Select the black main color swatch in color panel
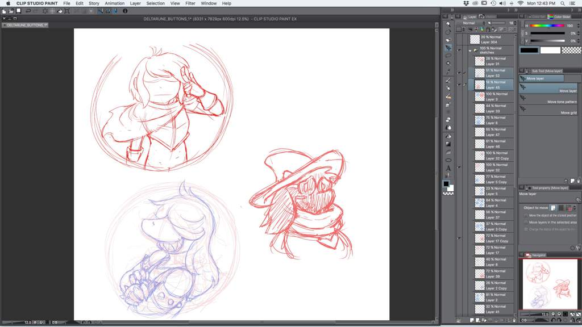Viewport: 582px width, 327px height. pyautogui.click(x=529, y=51)
